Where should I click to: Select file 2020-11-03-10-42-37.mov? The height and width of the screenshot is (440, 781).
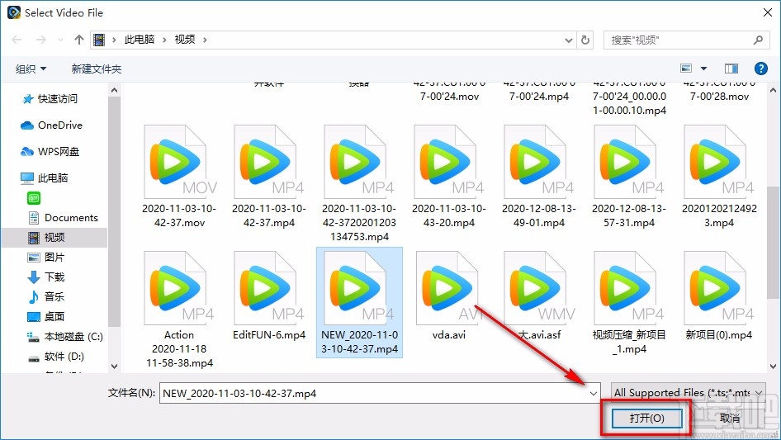[179, 177]
